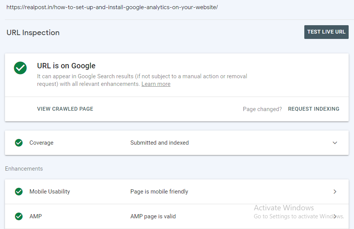Select the Coverage row label

coord(41,143)
